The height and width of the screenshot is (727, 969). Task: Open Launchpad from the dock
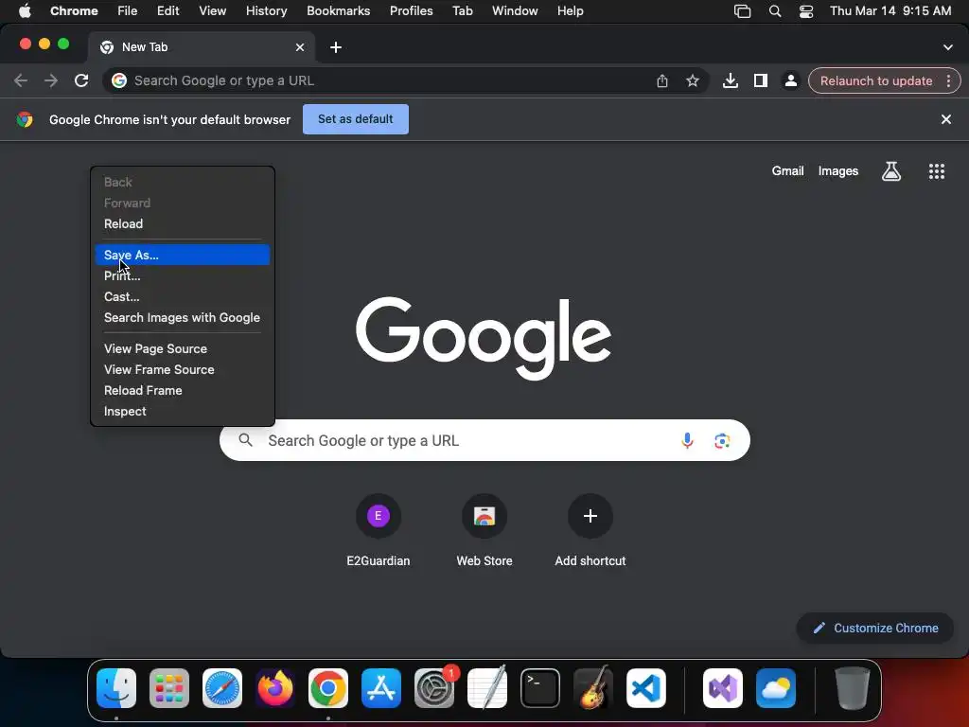pyautogui.click(x=169, y=688)
